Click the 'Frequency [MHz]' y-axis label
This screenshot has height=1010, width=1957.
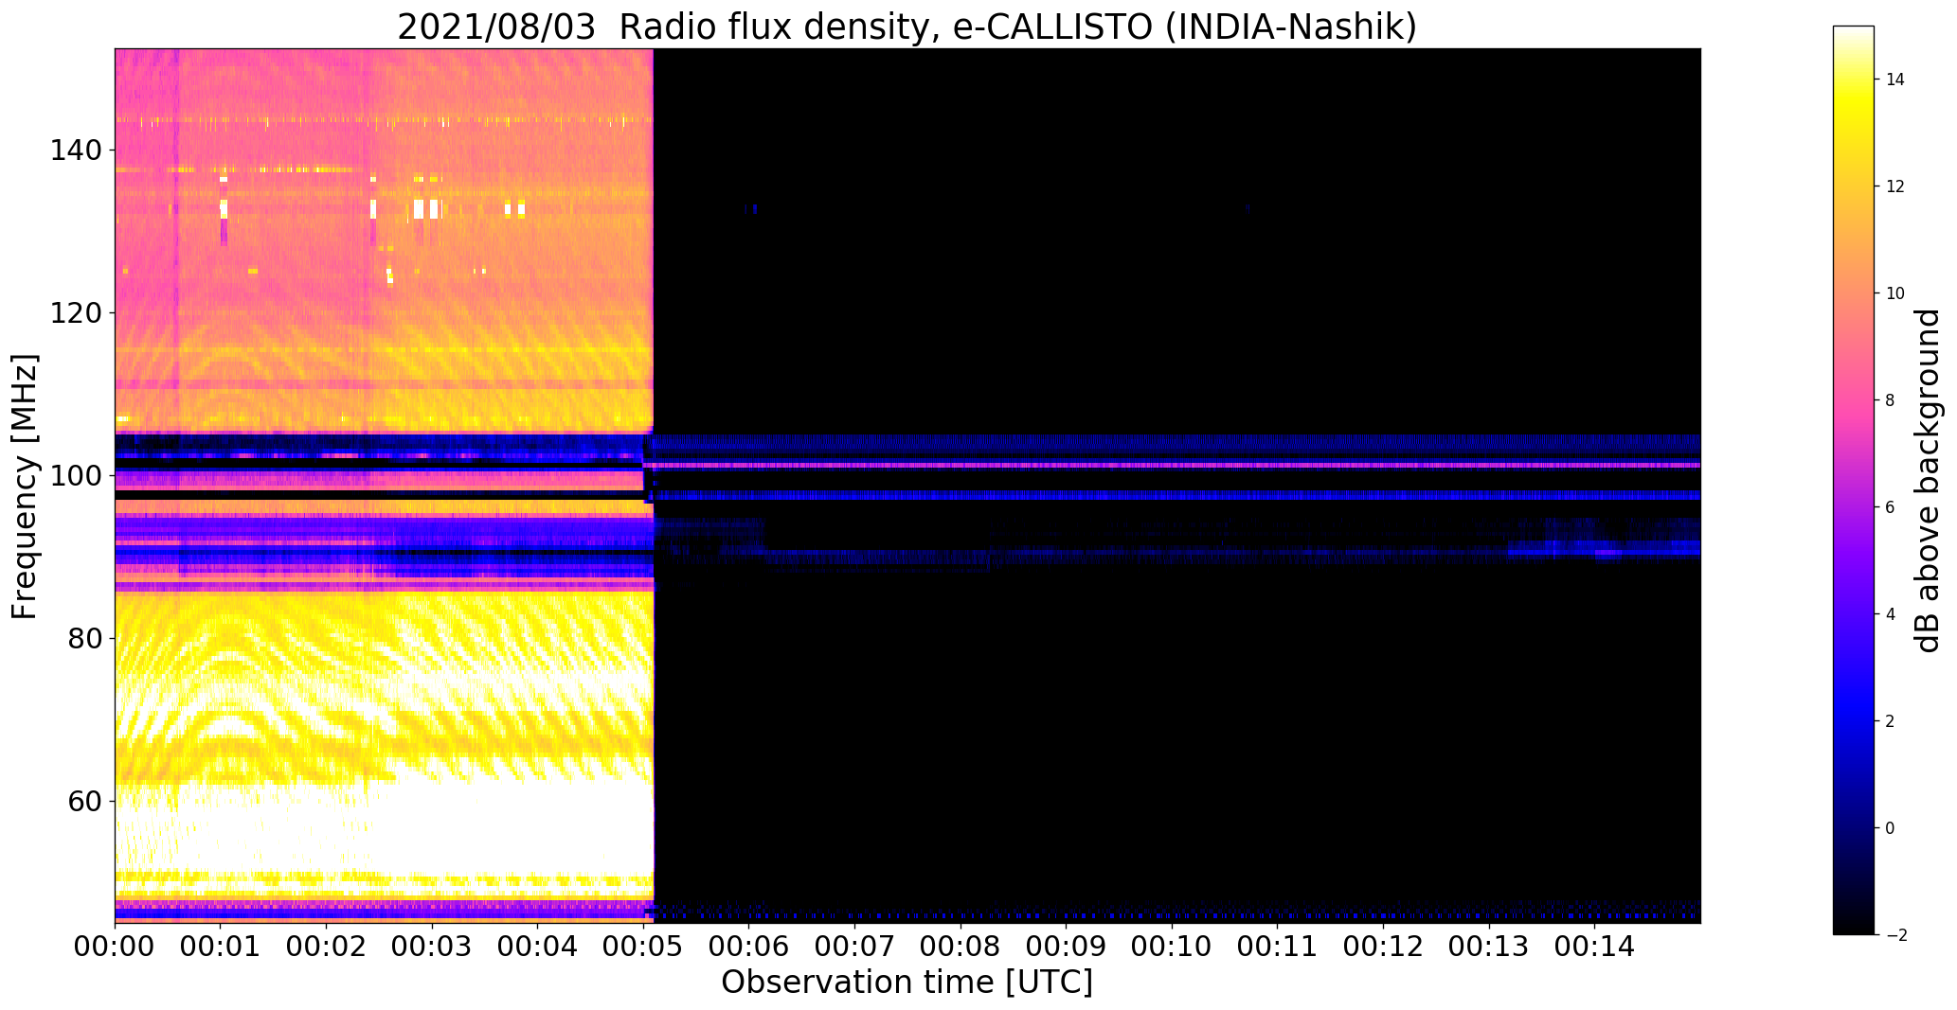[x=26, y=487]
